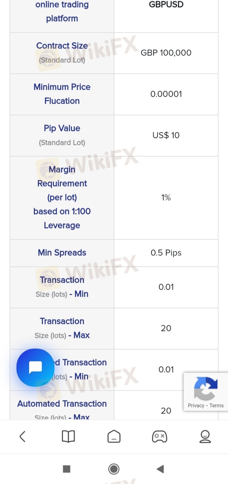Open the reCAPTCHA Terms link

pos(217,405)
